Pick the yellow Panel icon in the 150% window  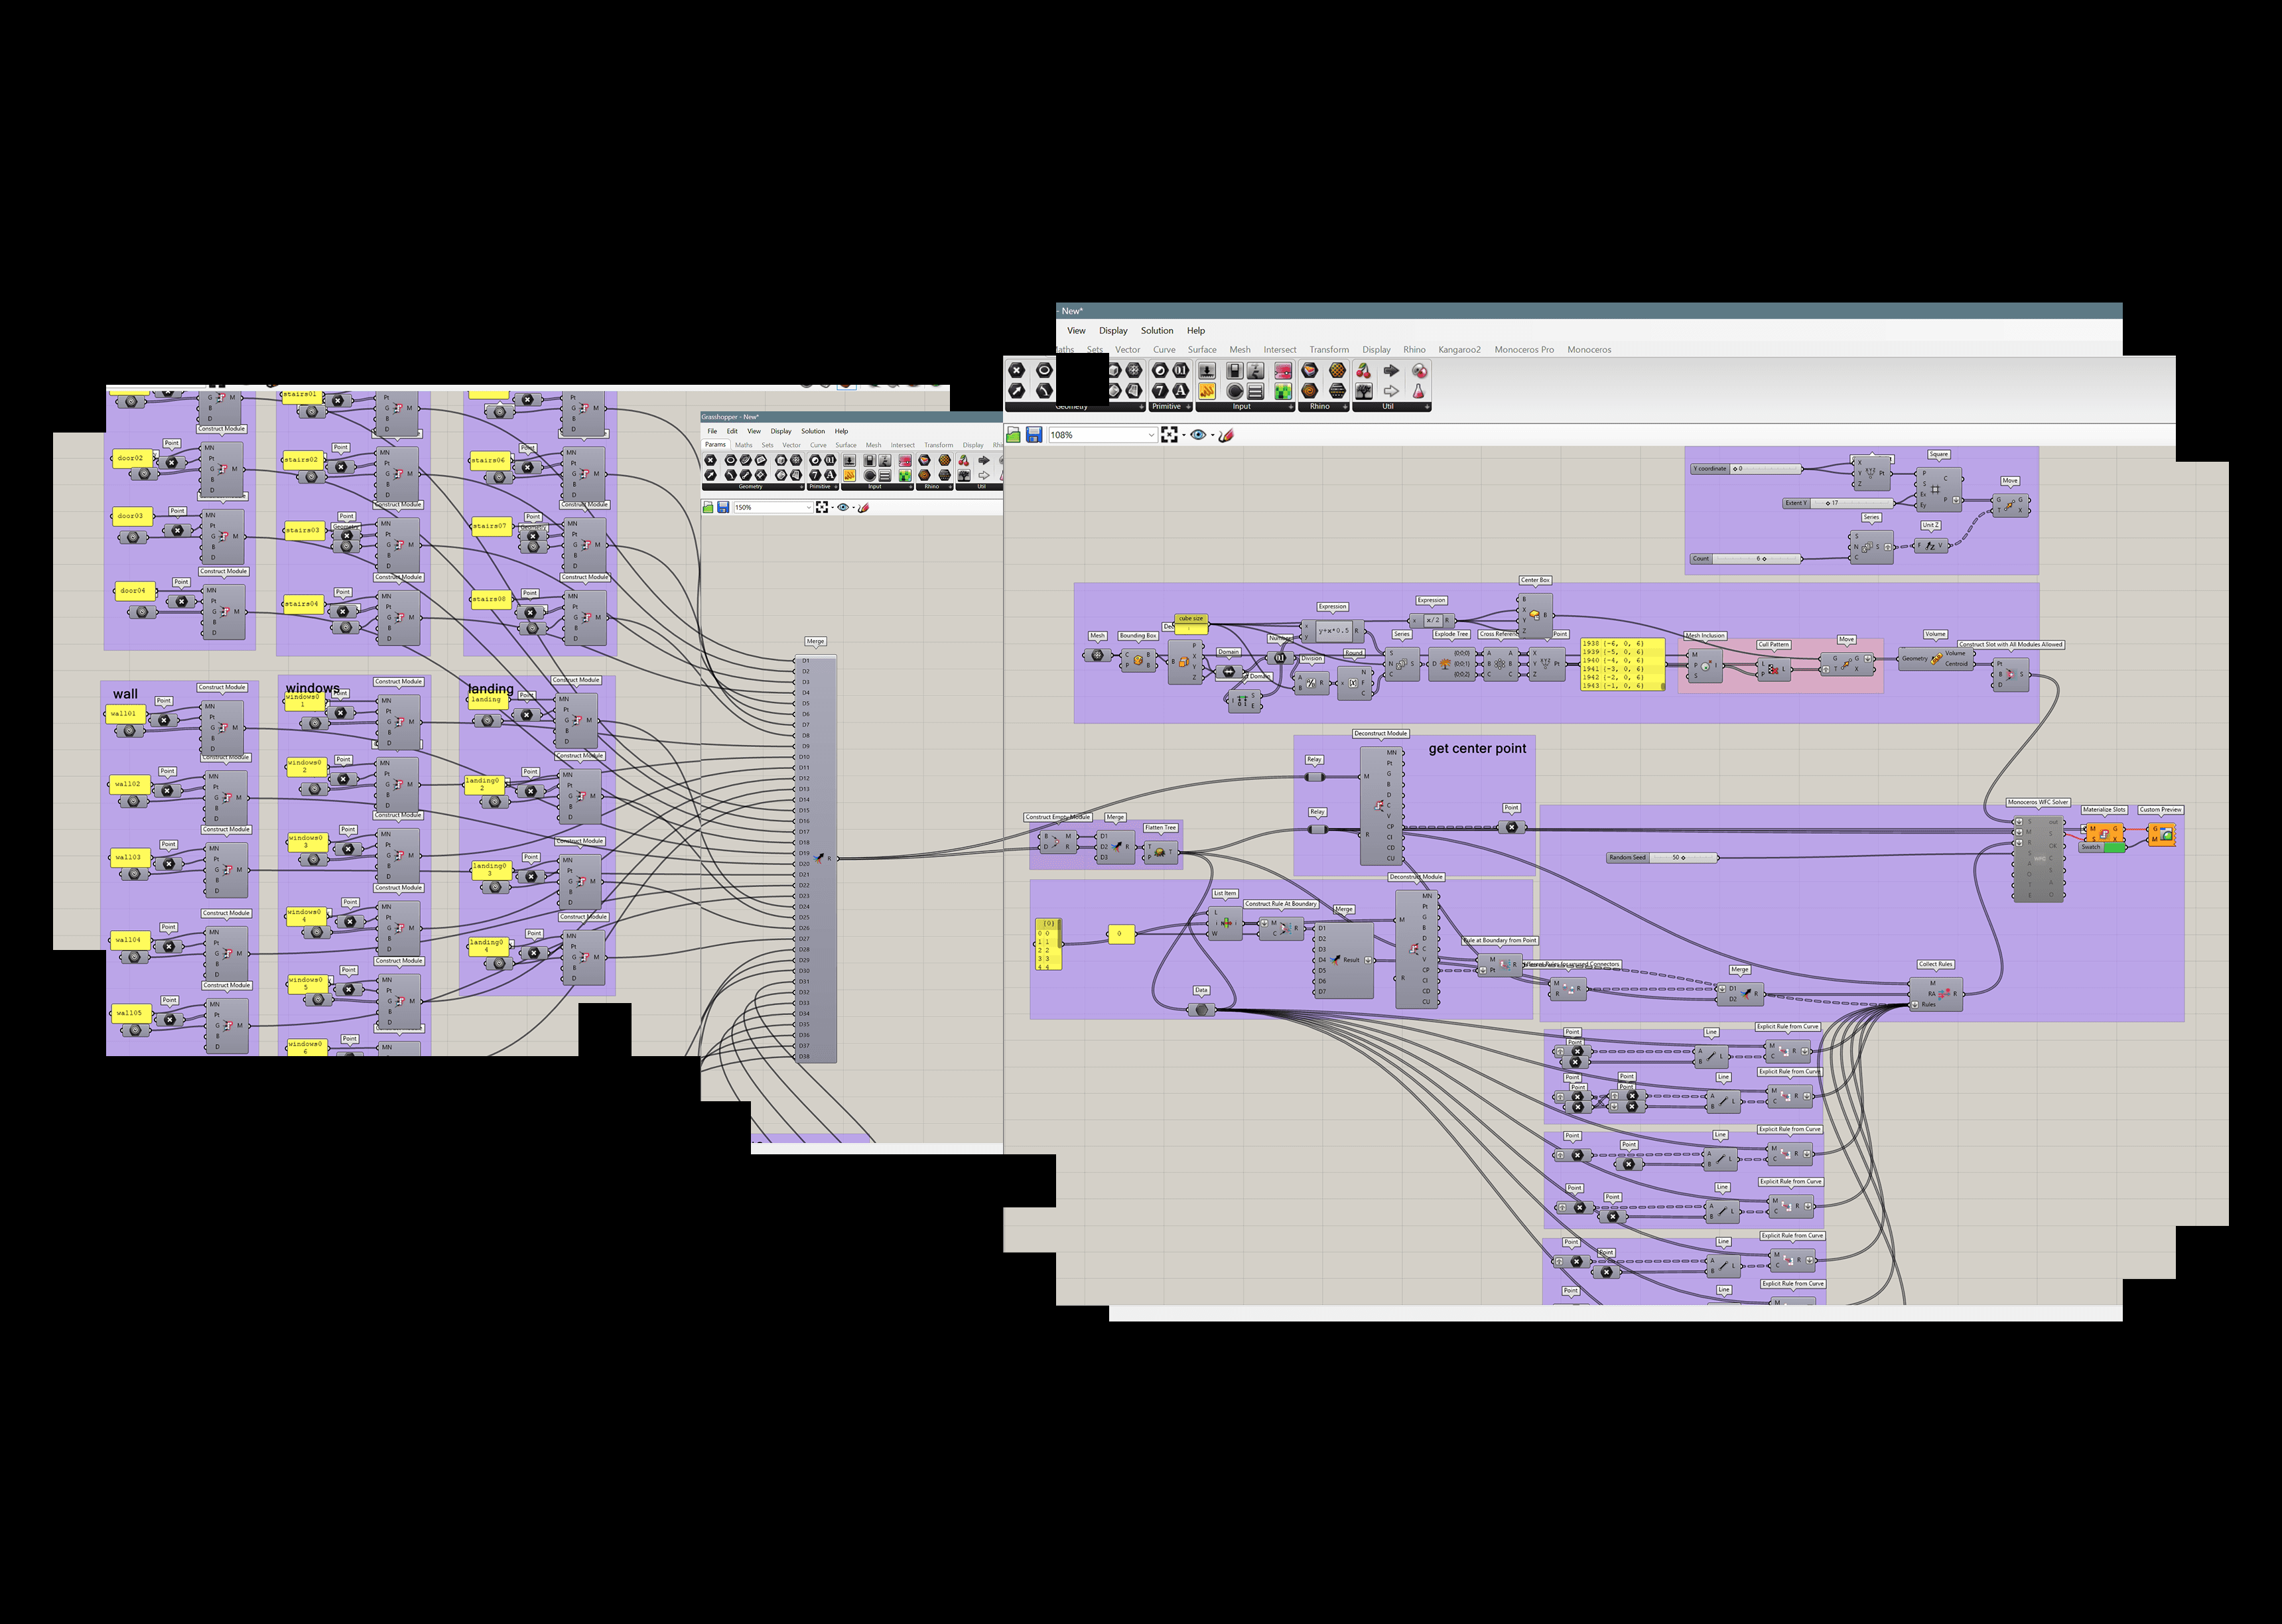coord(849,475)
